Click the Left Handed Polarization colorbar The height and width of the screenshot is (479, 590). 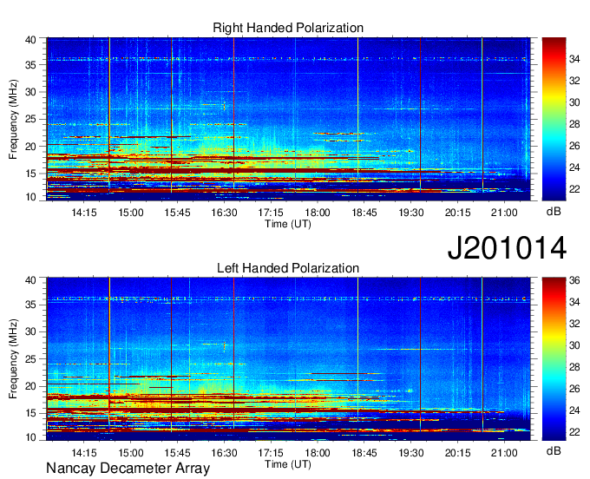(x=554, y=358)
